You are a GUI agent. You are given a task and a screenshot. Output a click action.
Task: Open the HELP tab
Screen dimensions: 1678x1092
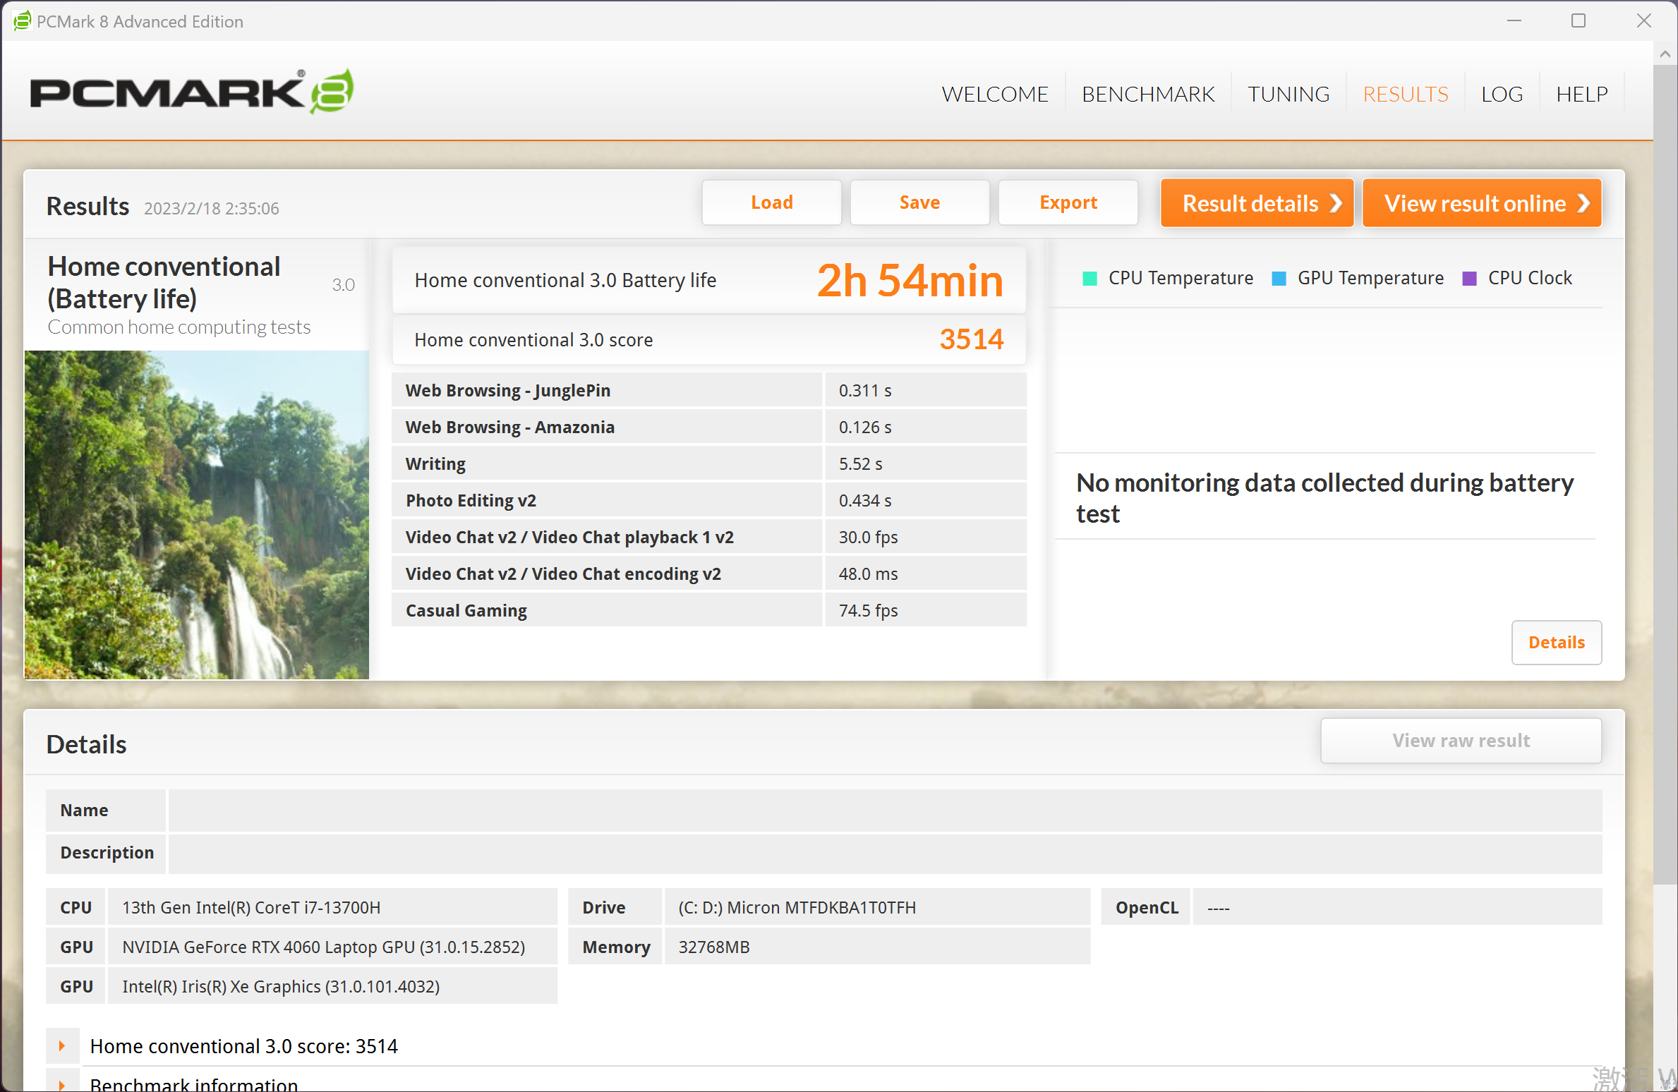(x=1581, y=94)
